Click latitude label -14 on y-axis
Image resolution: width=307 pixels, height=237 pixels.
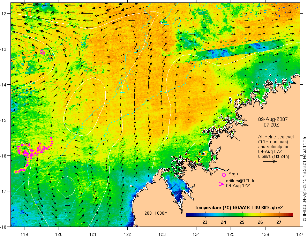(x=4, y=85)
